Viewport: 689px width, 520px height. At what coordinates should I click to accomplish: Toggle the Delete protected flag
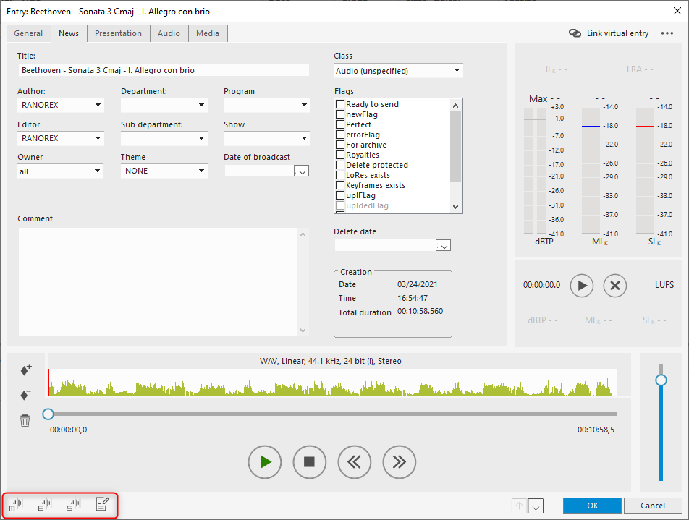click(340, 165)
